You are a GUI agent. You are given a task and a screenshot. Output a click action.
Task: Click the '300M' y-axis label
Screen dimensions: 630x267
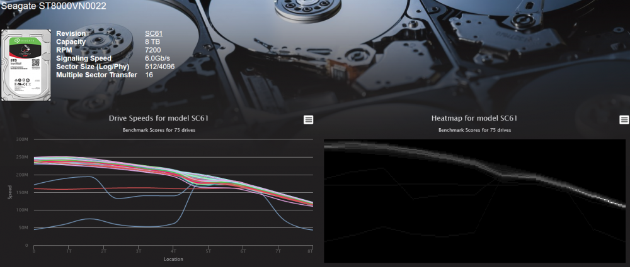point(22,139)
